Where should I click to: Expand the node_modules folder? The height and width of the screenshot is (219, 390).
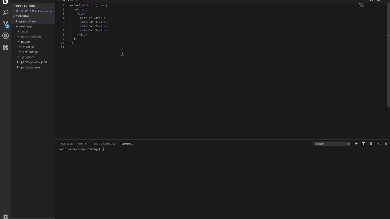31,36
